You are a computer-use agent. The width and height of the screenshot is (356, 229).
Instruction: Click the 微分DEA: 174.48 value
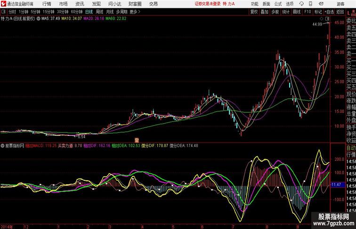(184, 146)
